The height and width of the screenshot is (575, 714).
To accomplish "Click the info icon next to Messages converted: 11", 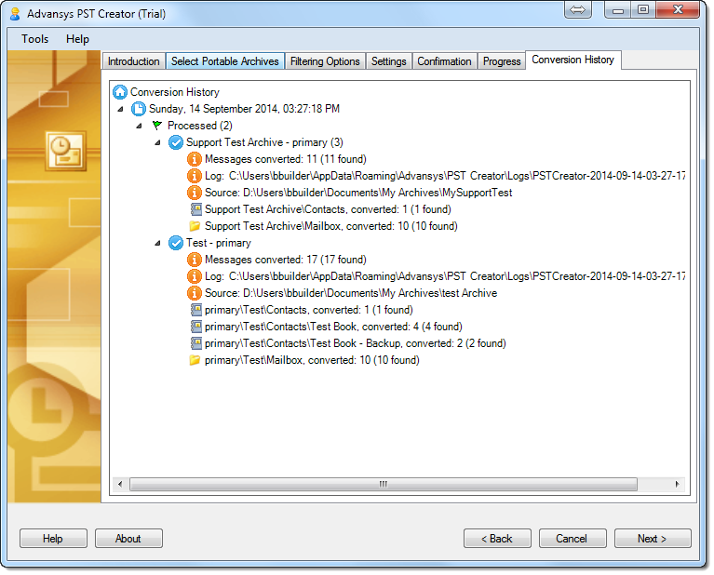I will click(x=195, y=159).
